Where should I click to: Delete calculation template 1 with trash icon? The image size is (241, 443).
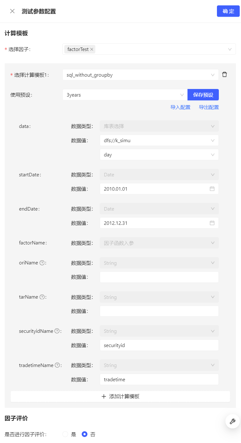point(225,75)
